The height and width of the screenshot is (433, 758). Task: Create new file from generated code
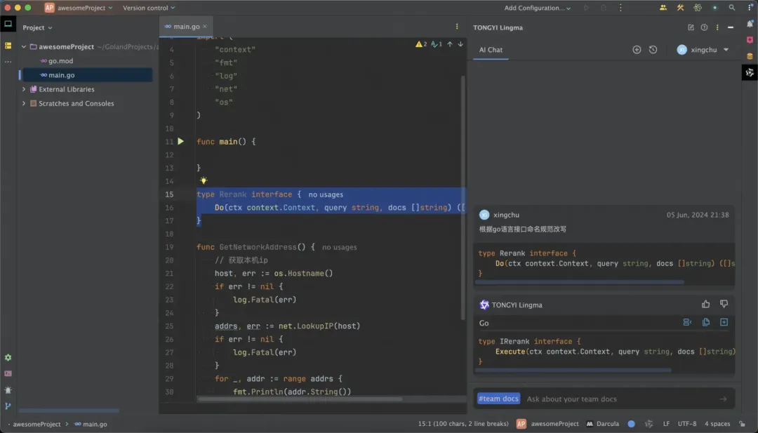coord(724,322)
